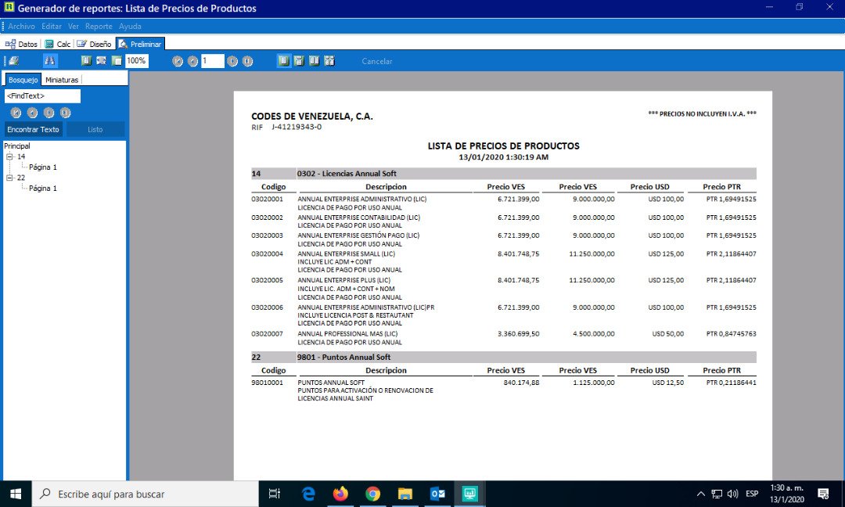Open the notification center icon

[823, 494]
